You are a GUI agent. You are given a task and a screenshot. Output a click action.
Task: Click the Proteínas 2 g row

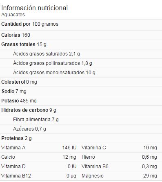pyautogui.click(x=81, y=138)
